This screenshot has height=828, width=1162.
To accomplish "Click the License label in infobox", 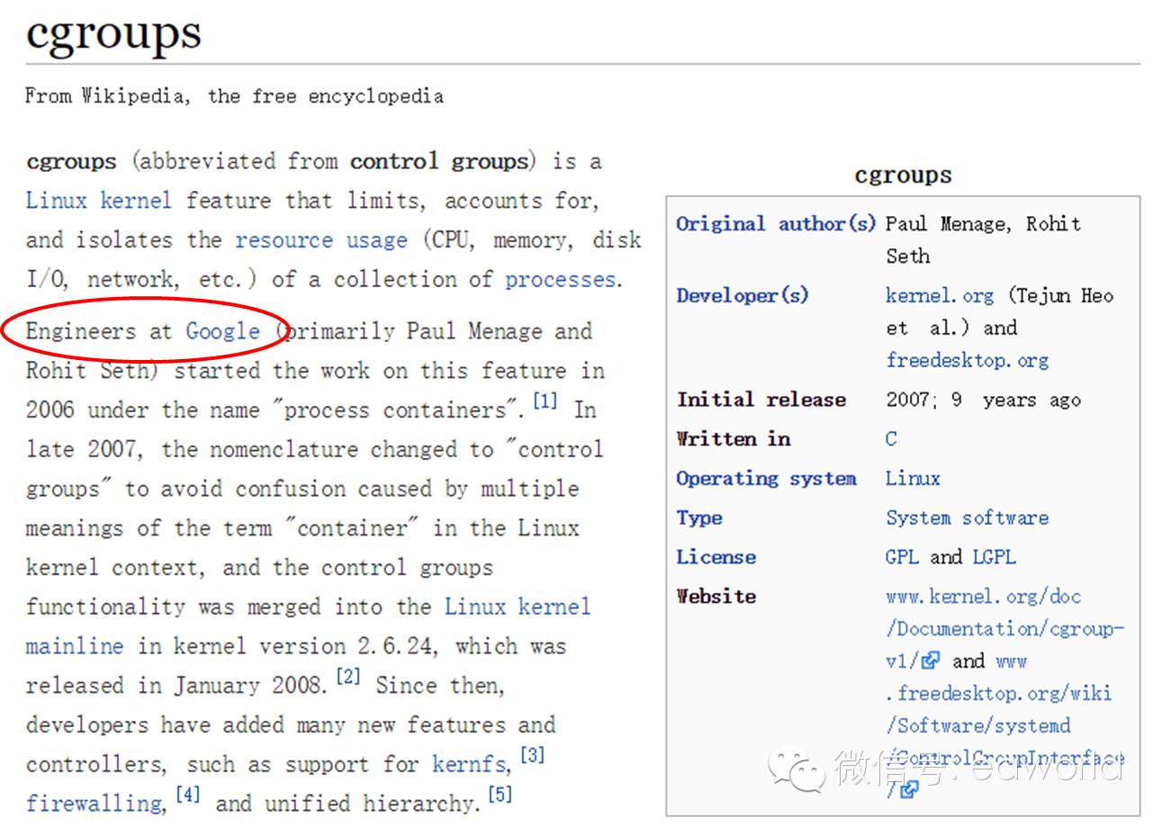I will pos(716,557).
